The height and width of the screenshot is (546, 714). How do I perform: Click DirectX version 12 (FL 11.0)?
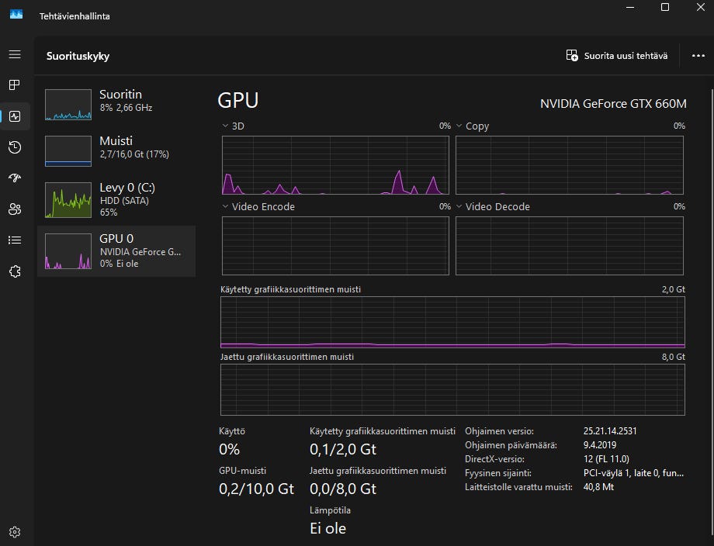pyautogui.click(x=606, y=459)
